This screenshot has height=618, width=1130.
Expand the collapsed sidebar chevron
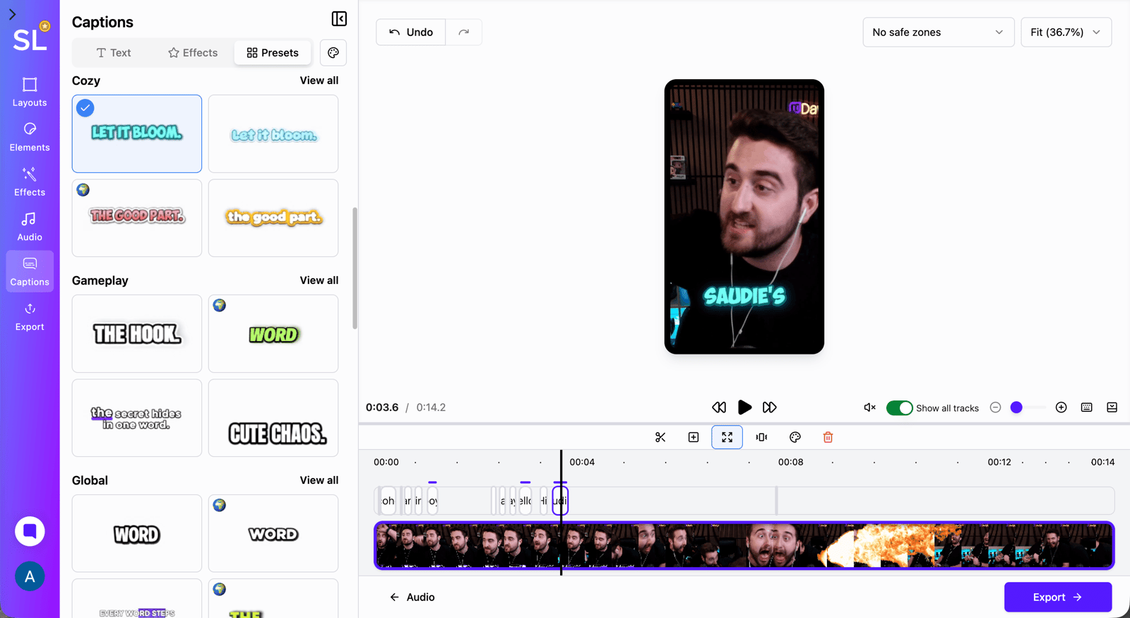12,14
